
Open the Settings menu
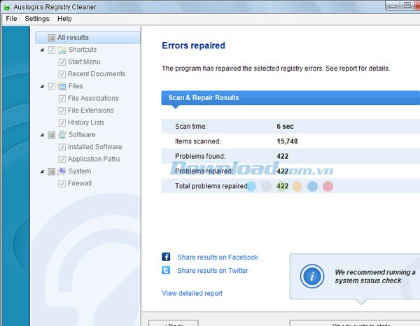[x=37, y=19]
